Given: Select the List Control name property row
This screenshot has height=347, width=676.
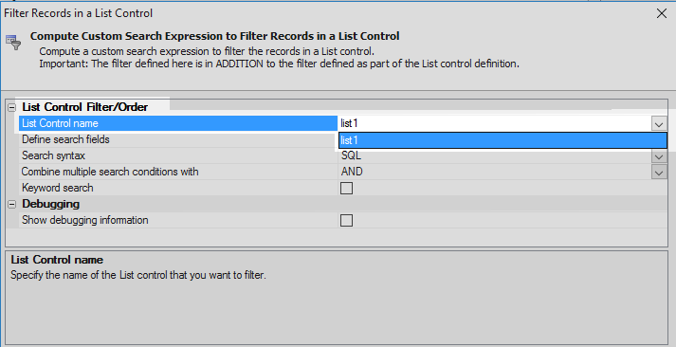Looking at the screenshot, I should [178, 123].
